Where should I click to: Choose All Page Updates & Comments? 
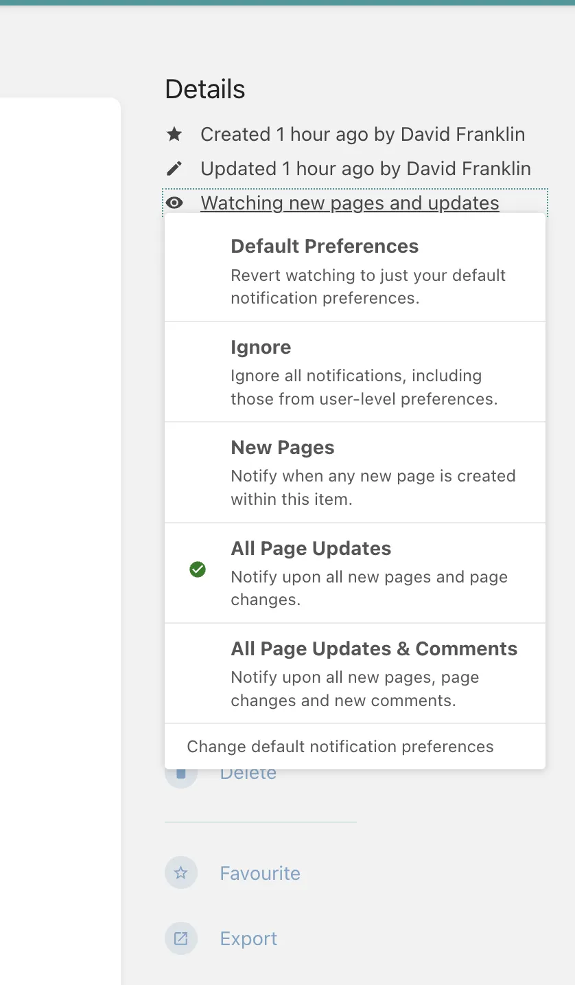click(355, 673)
